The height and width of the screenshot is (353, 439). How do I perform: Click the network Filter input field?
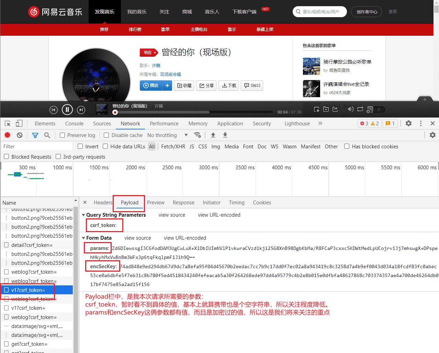coord(37,146)
